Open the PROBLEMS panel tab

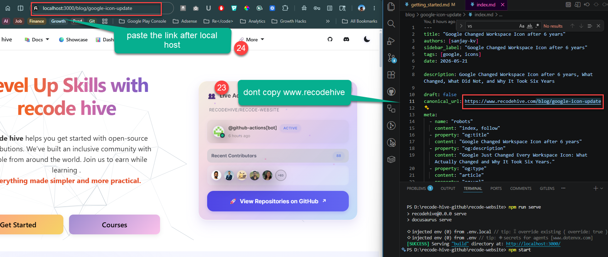coord(420,188)
